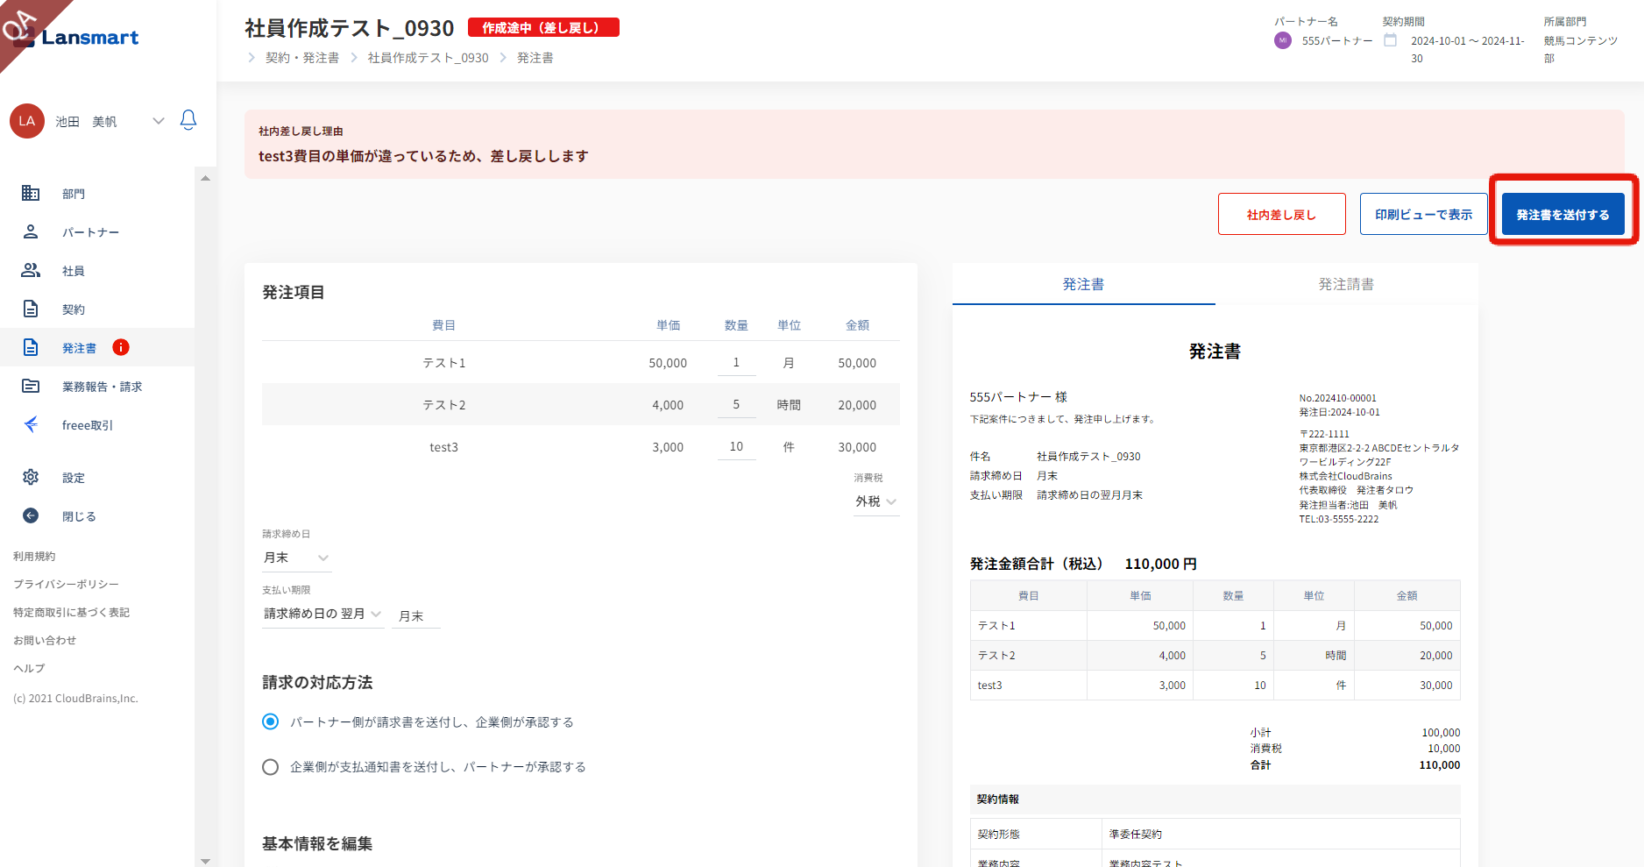Viewport: 1644px width, 867px height.
Task: Open the 請求締め日 月末 dropdown
Action: pyautogui.click(x=296, y=558)
